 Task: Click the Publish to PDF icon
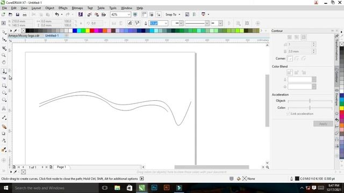pos(104,14)
